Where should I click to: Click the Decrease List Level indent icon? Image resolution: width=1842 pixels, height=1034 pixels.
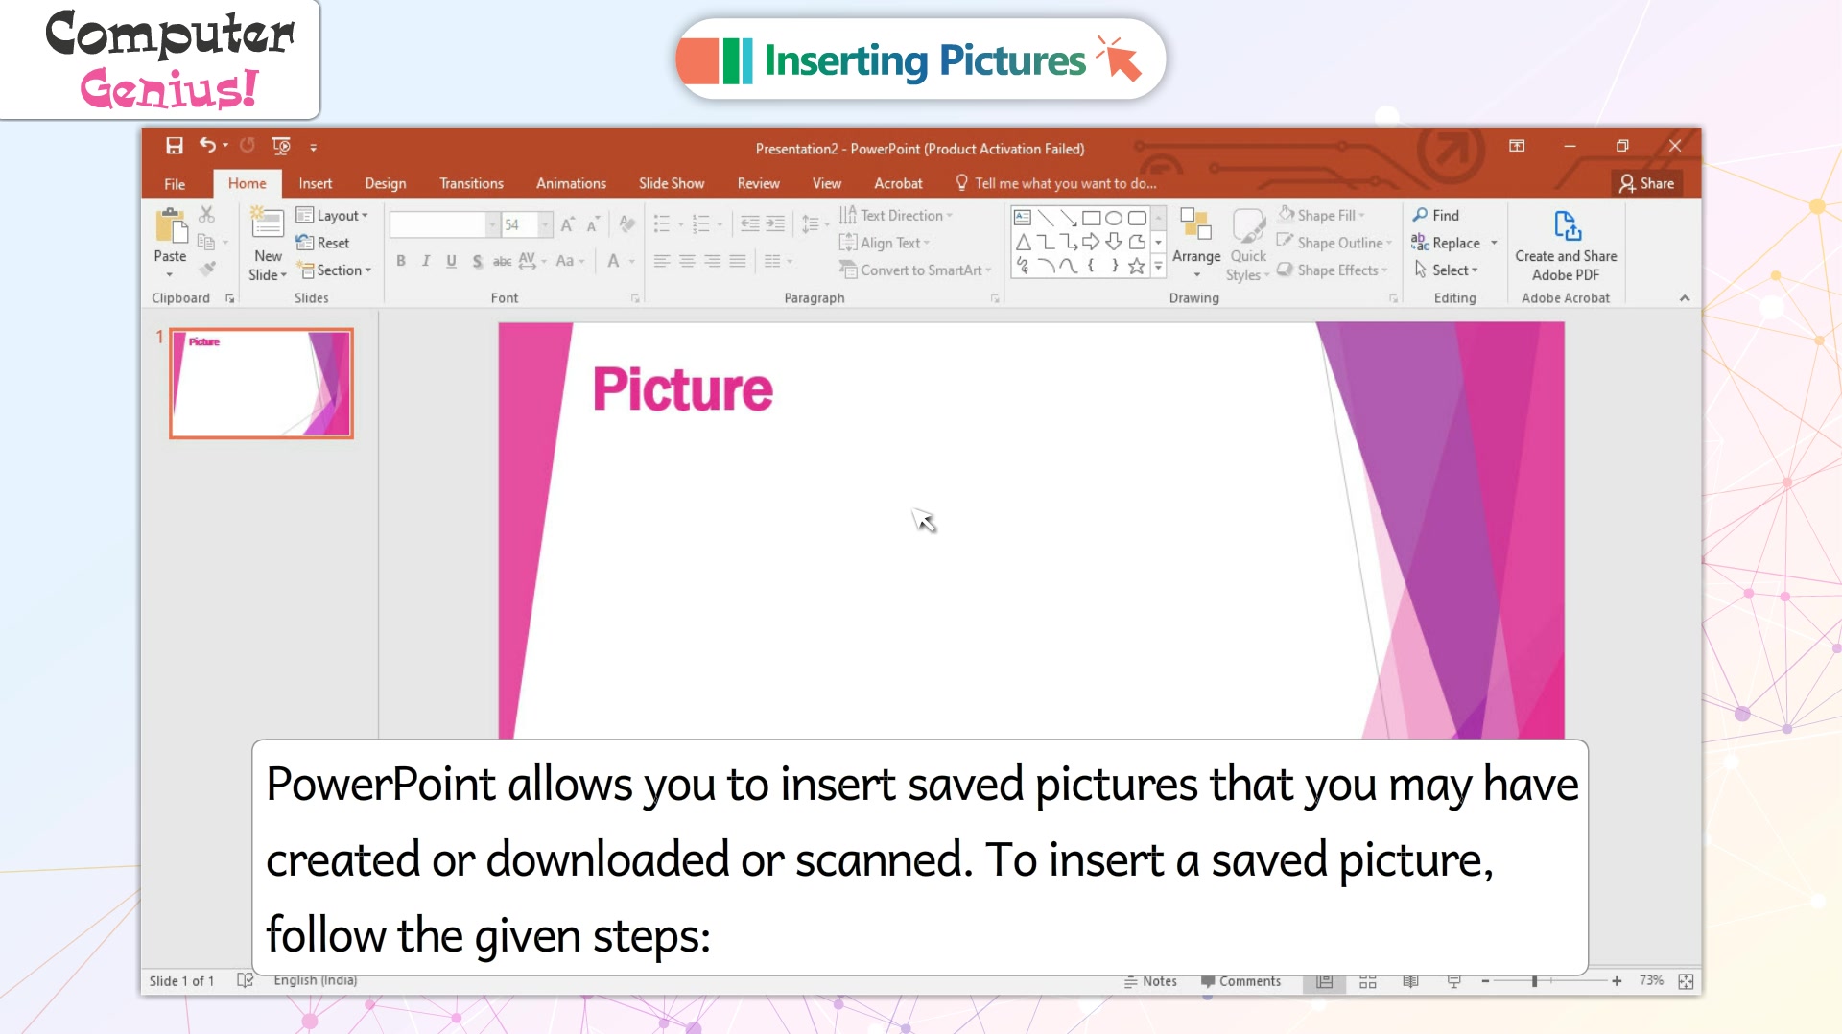pyautogui.click(x=750, y=224)
